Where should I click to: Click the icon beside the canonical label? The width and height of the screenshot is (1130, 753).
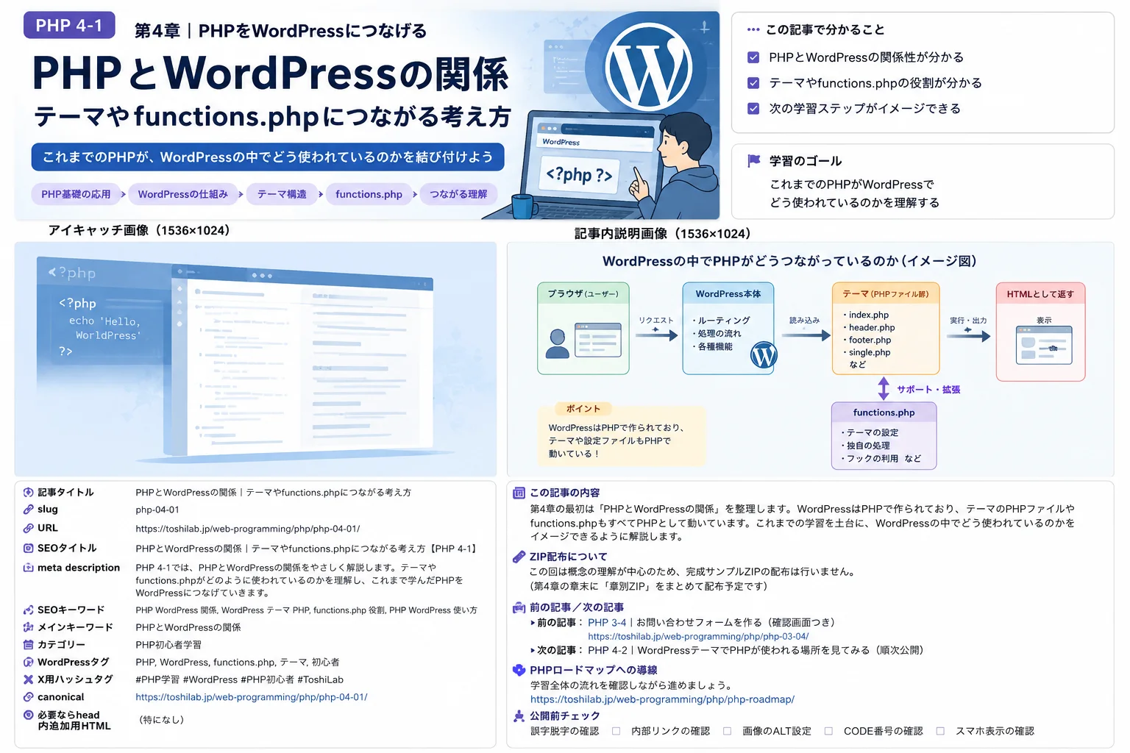28,697
